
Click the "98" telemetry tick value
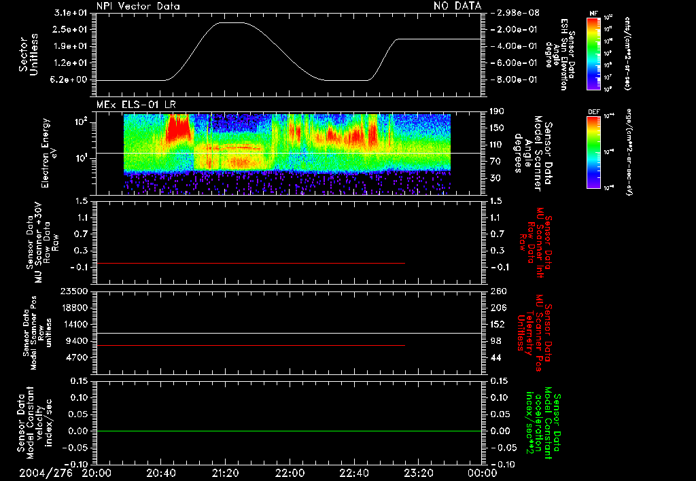click(495, 341)
